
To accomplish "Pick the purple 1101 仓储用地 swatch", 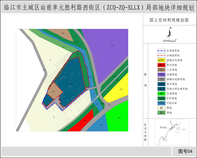I will coord(161,74).
